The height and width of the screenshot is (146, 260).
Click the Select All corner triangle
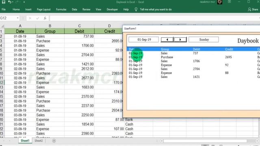coord(2,26)
